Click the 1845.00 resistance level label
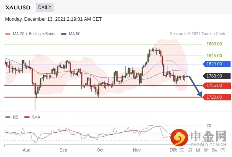The width and height of the screenshot is (232, 157). point(214,56)
